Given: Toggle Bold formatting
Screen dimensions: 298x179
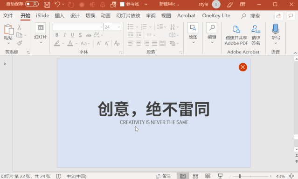Looking at the screenshot, I should click(57, 35).
